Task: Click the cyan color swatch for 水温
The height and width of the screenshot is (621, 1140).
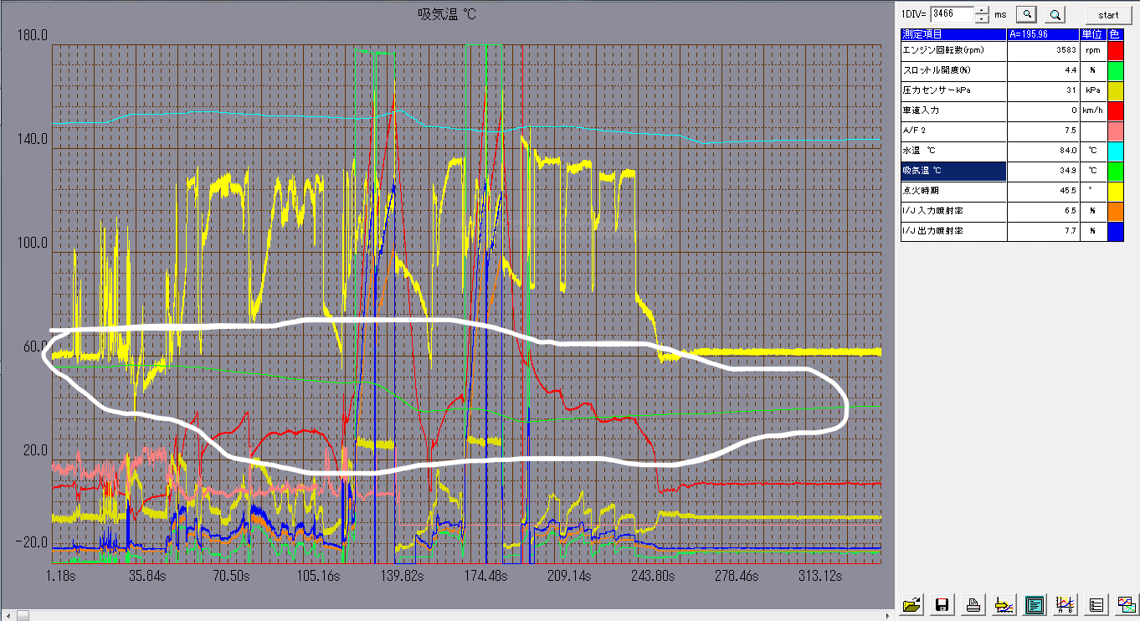Action: pyautogui.click(x=1115, y=151)
